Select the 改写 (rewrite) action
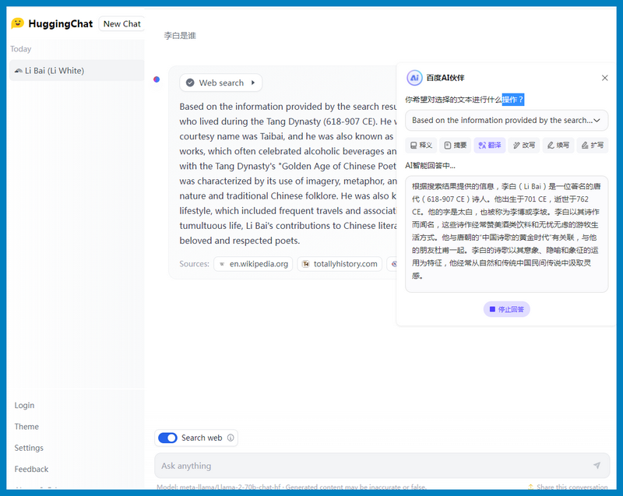Screen dimensions: 623x496 tap(523, 146)
